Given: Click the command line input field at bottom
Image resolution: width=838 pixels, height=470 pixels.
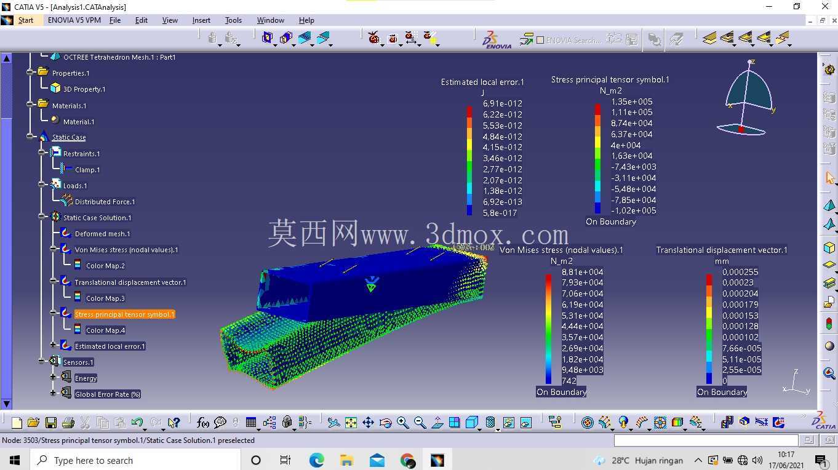Looking at the screenshot, I should [706, 440].
